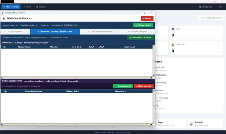Image resolution: width=226 pixels, height=134 pixels.
Task: Go to 4. Izvoz dokumenata tab
Action: tap(138, 32)
